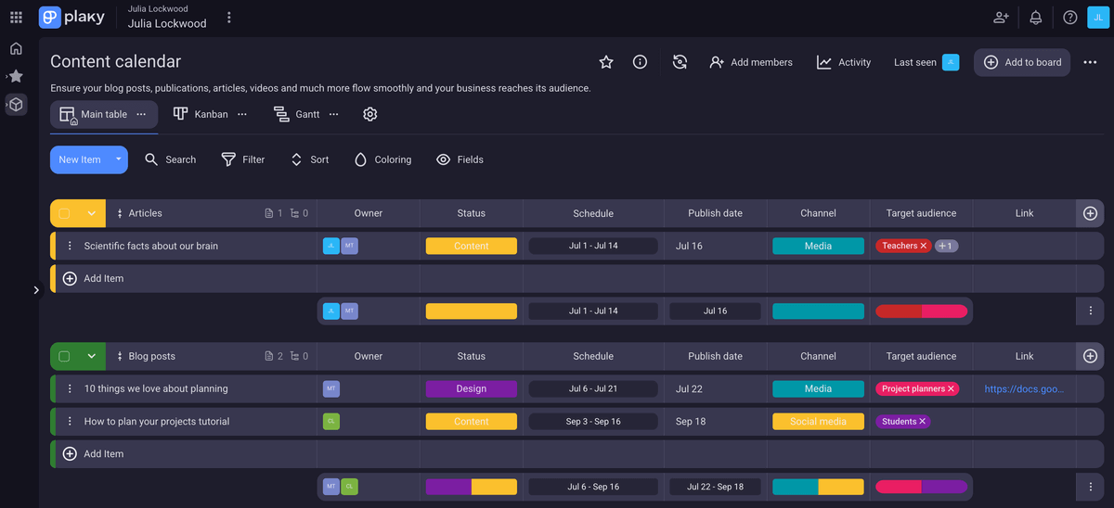Switch to the Gantt view tab
The height and width of the screenshot is (508, 1114).
click(297, 114)
